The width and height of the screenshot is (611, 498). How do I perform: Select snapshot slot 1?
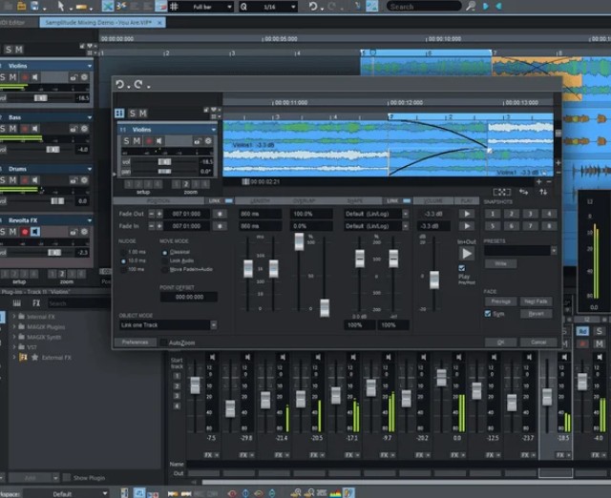[x=492, y=214]
